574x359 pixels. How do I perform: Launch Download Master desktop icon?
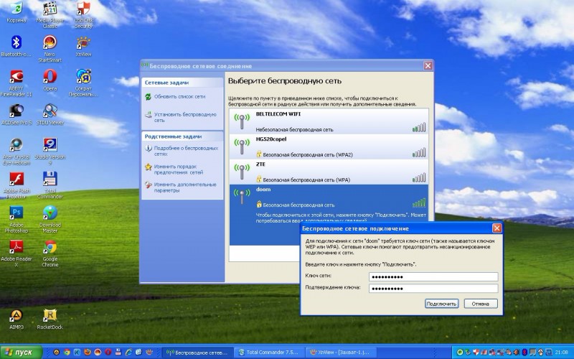tap(50, 220)
